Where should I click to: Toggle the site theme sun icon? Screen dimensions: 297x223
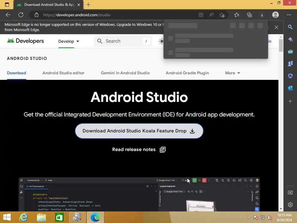pos(161,41)
